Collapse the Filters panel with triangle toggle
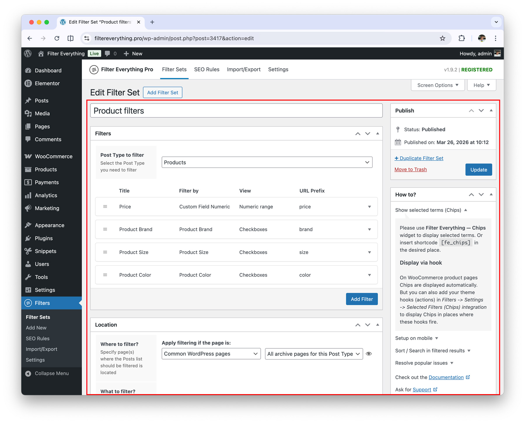This screenshot has width=525, height=423. 377,134
